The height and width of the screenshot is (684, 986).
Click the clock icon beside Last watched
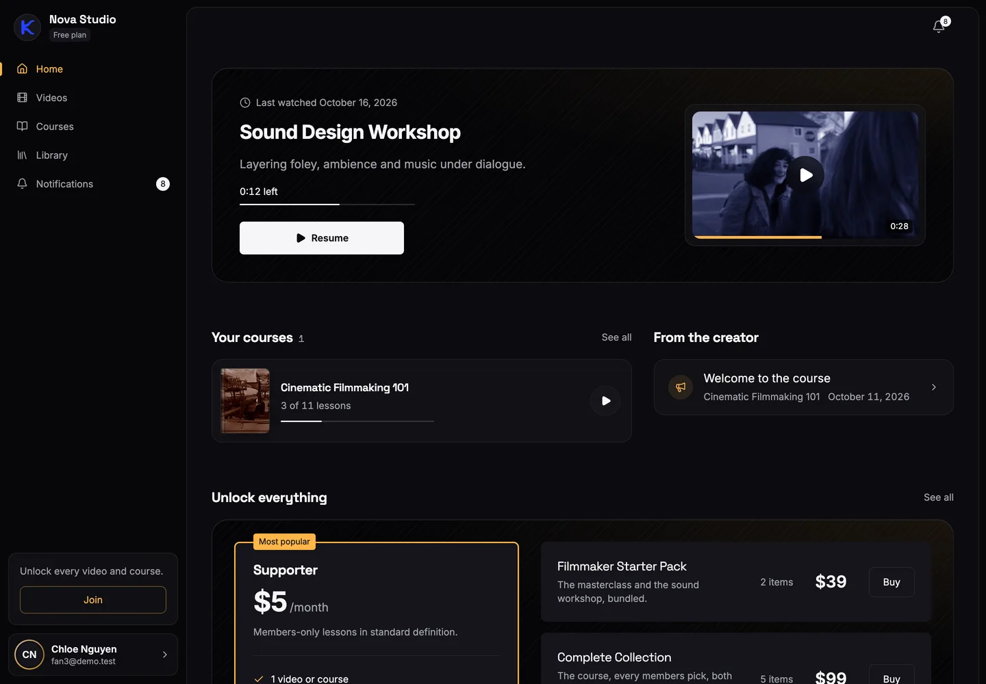click(x=245, y=103)
